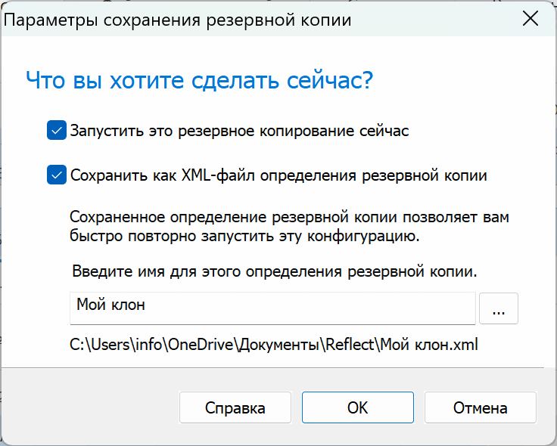
Task: Click the description starting with 'Сохраненное определение резервной копии'
Action: pos(289,218)
